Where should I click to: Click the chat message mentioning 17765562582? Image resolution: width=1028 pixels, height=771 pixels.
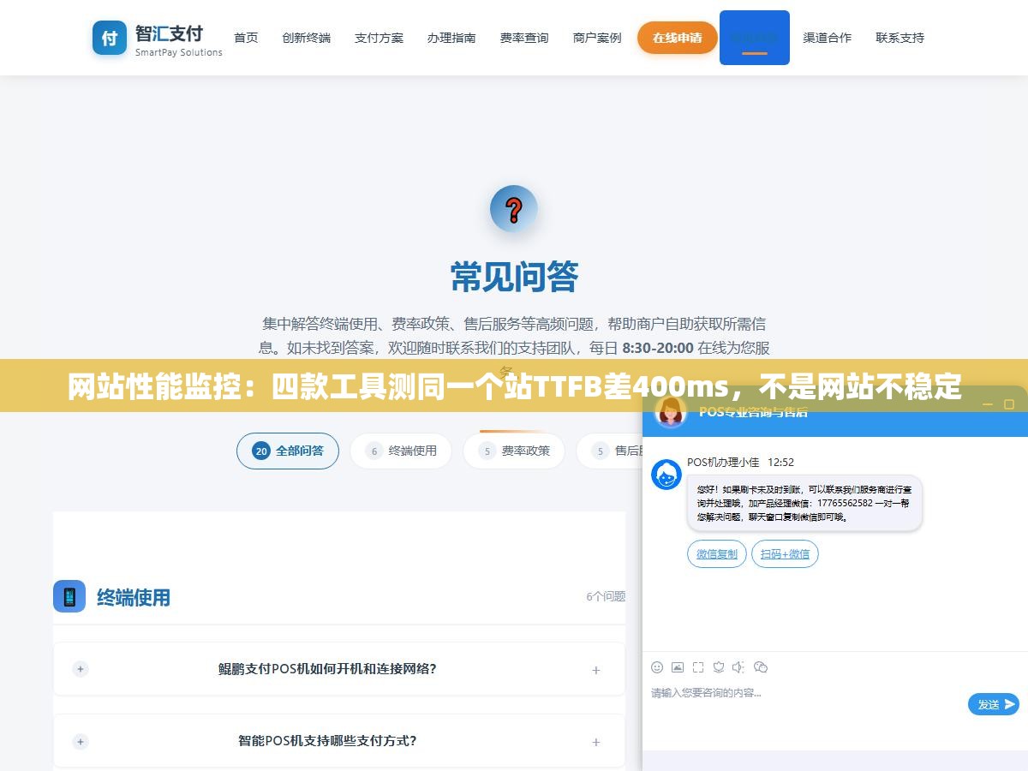[804, 503]
